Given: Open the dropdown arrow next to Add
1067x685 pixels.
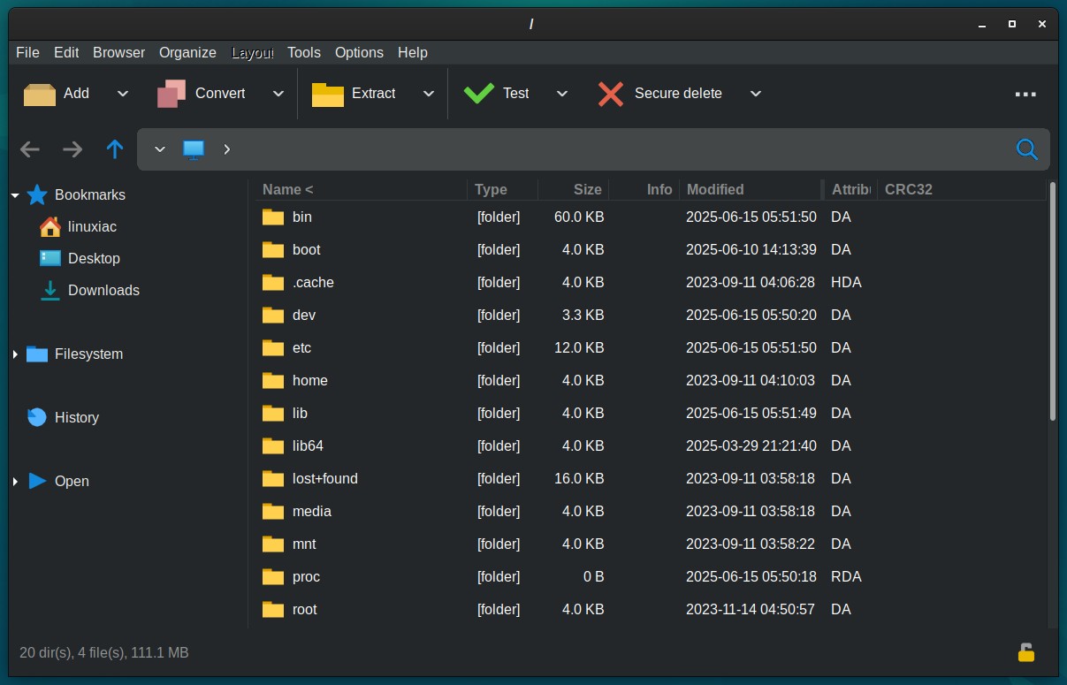Looking at the screenshot, I should point(123,94).
